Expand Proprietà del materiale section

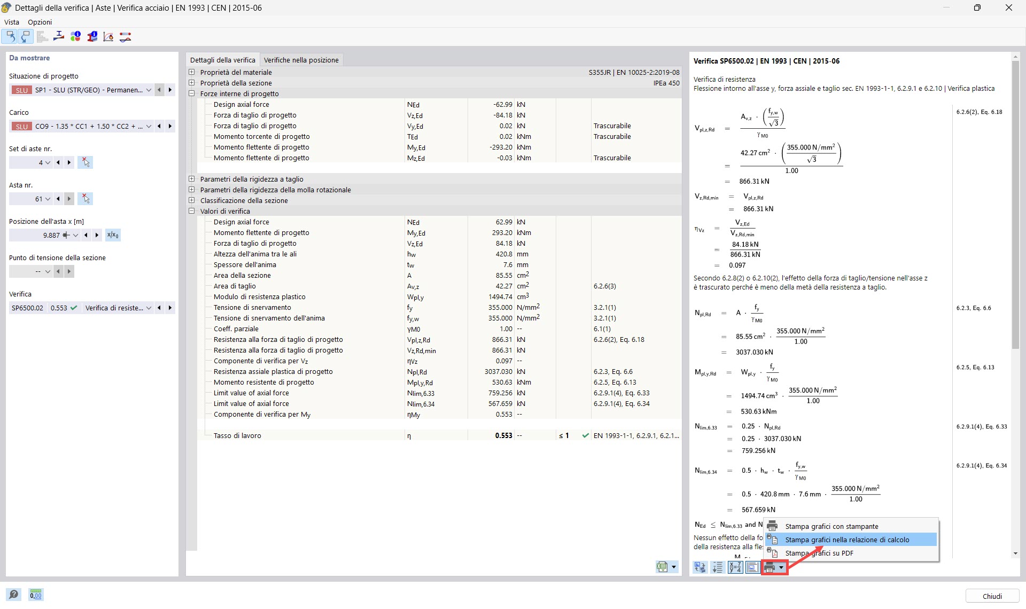(191, 72)
